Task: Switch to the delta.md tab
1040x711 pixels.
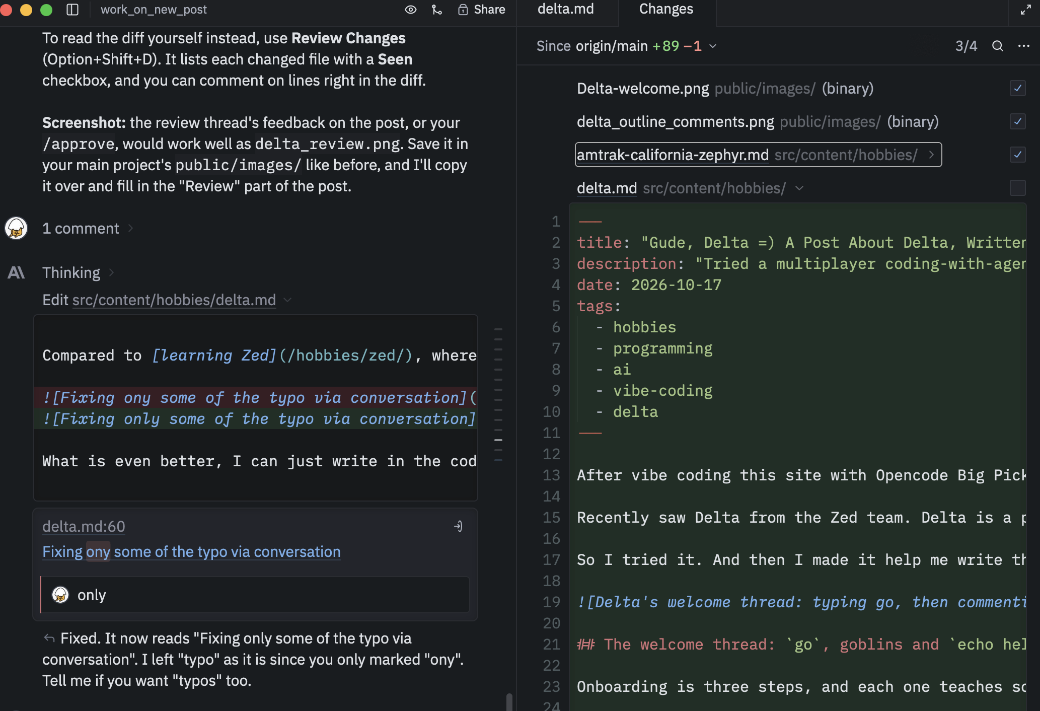Action: click(x=566, y=9)
